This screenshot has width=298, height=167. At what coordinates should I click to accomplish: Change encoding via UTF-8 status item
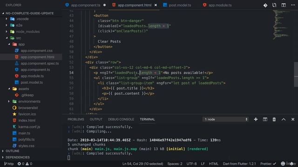(x=191, y=164)
